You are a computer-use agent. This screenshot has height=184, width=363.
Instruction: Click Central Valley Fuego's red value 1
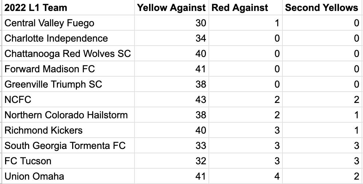(x=277, y=23)
